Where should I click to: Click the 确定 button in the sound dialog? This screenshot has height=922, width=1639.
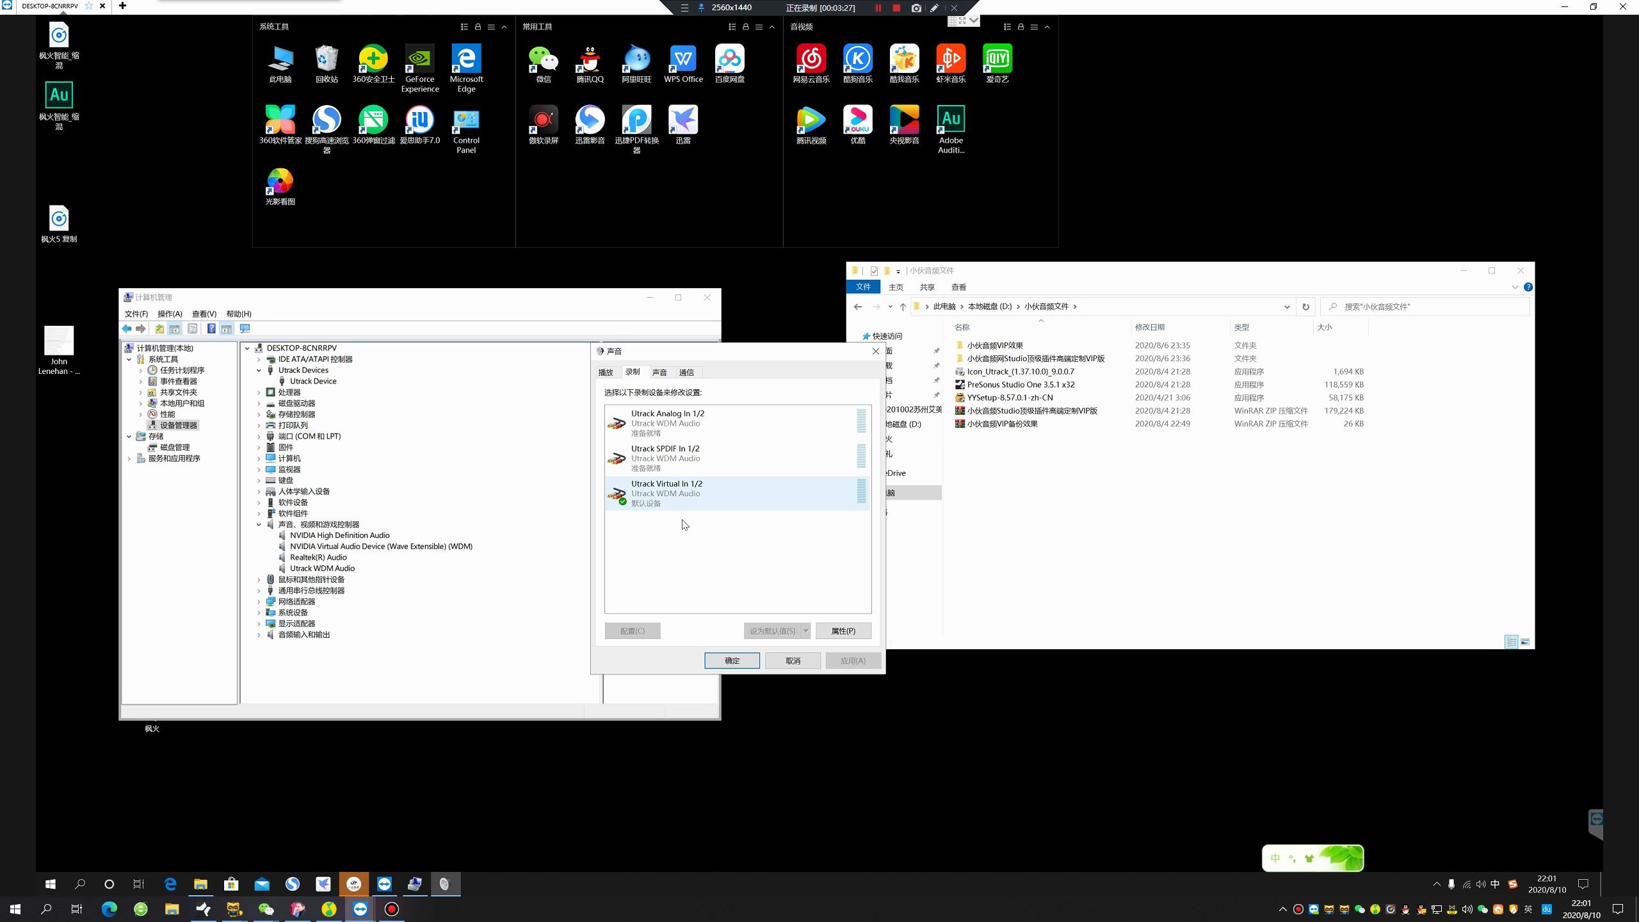click(731, 661)
